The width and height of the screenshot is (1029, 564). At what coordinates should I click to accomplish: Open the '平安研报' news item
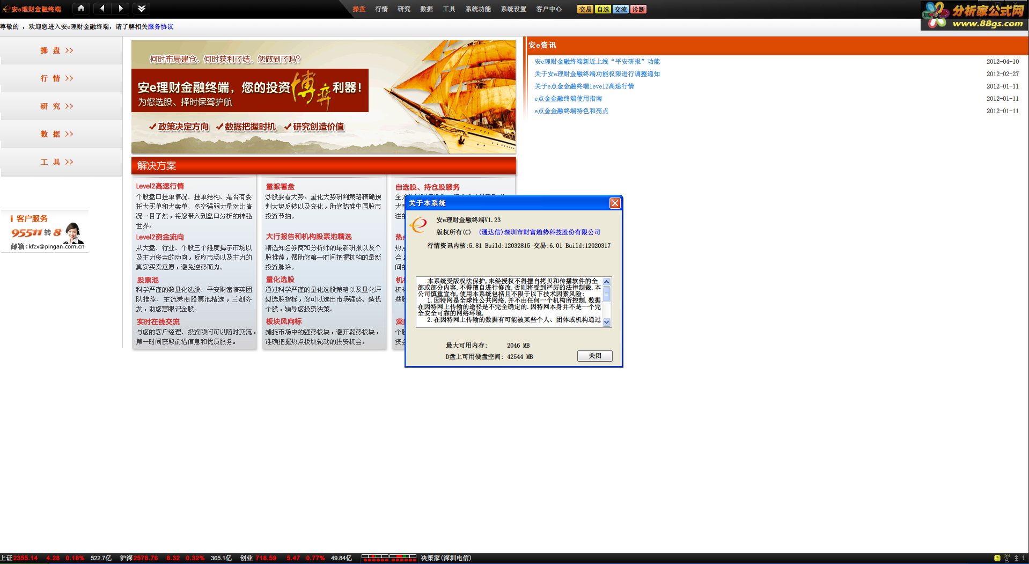[x=597, y=62]
